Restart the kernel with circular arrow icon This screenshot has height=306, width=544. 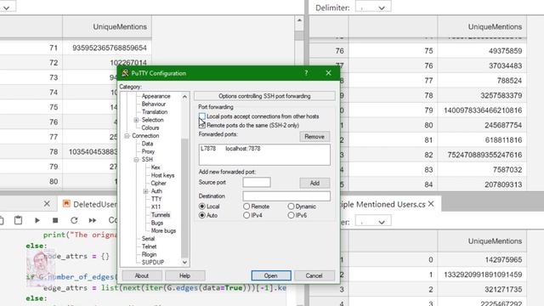tap(74, 220)
